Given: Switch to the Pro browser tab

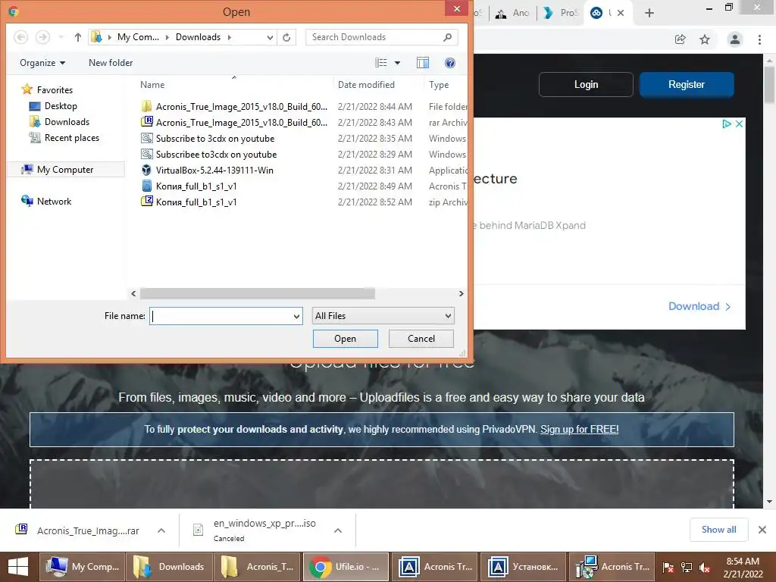Looking at the screenshot, I should point(561,13).
